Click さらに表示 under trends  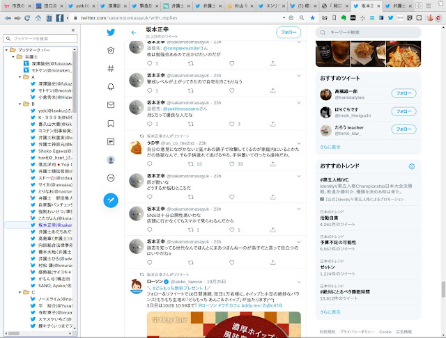[x=330, y=312]
